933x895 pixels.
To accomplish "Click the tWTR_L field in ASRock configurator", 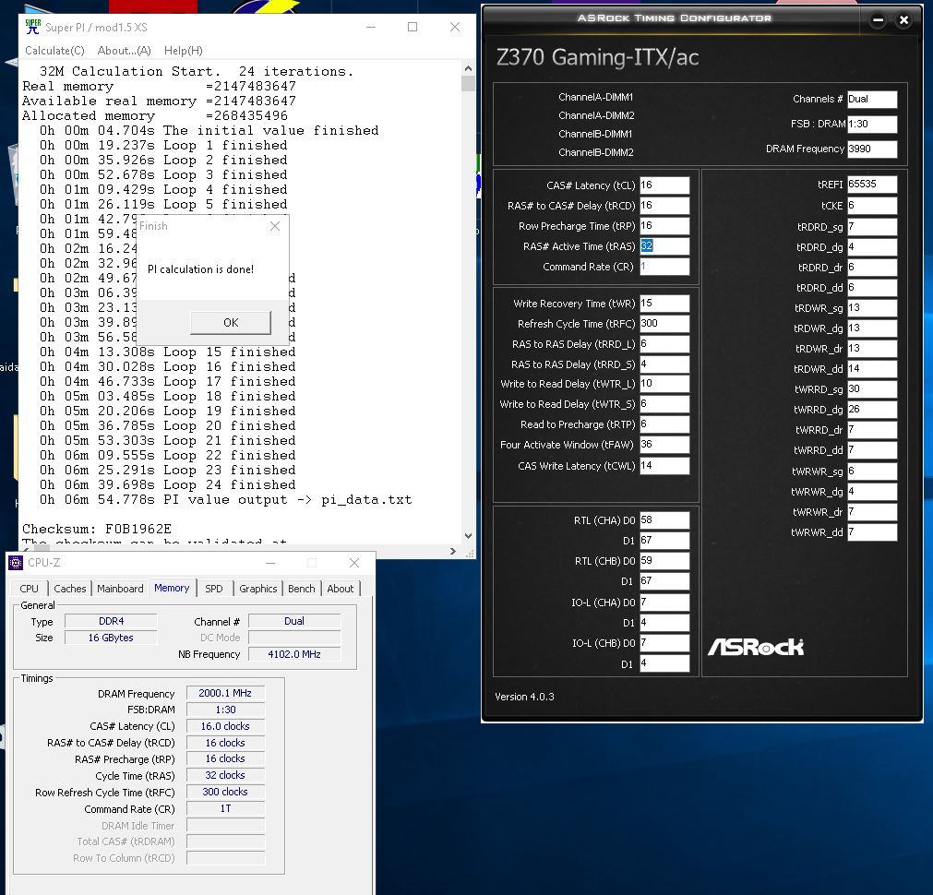I will click(x=664, y=384).
